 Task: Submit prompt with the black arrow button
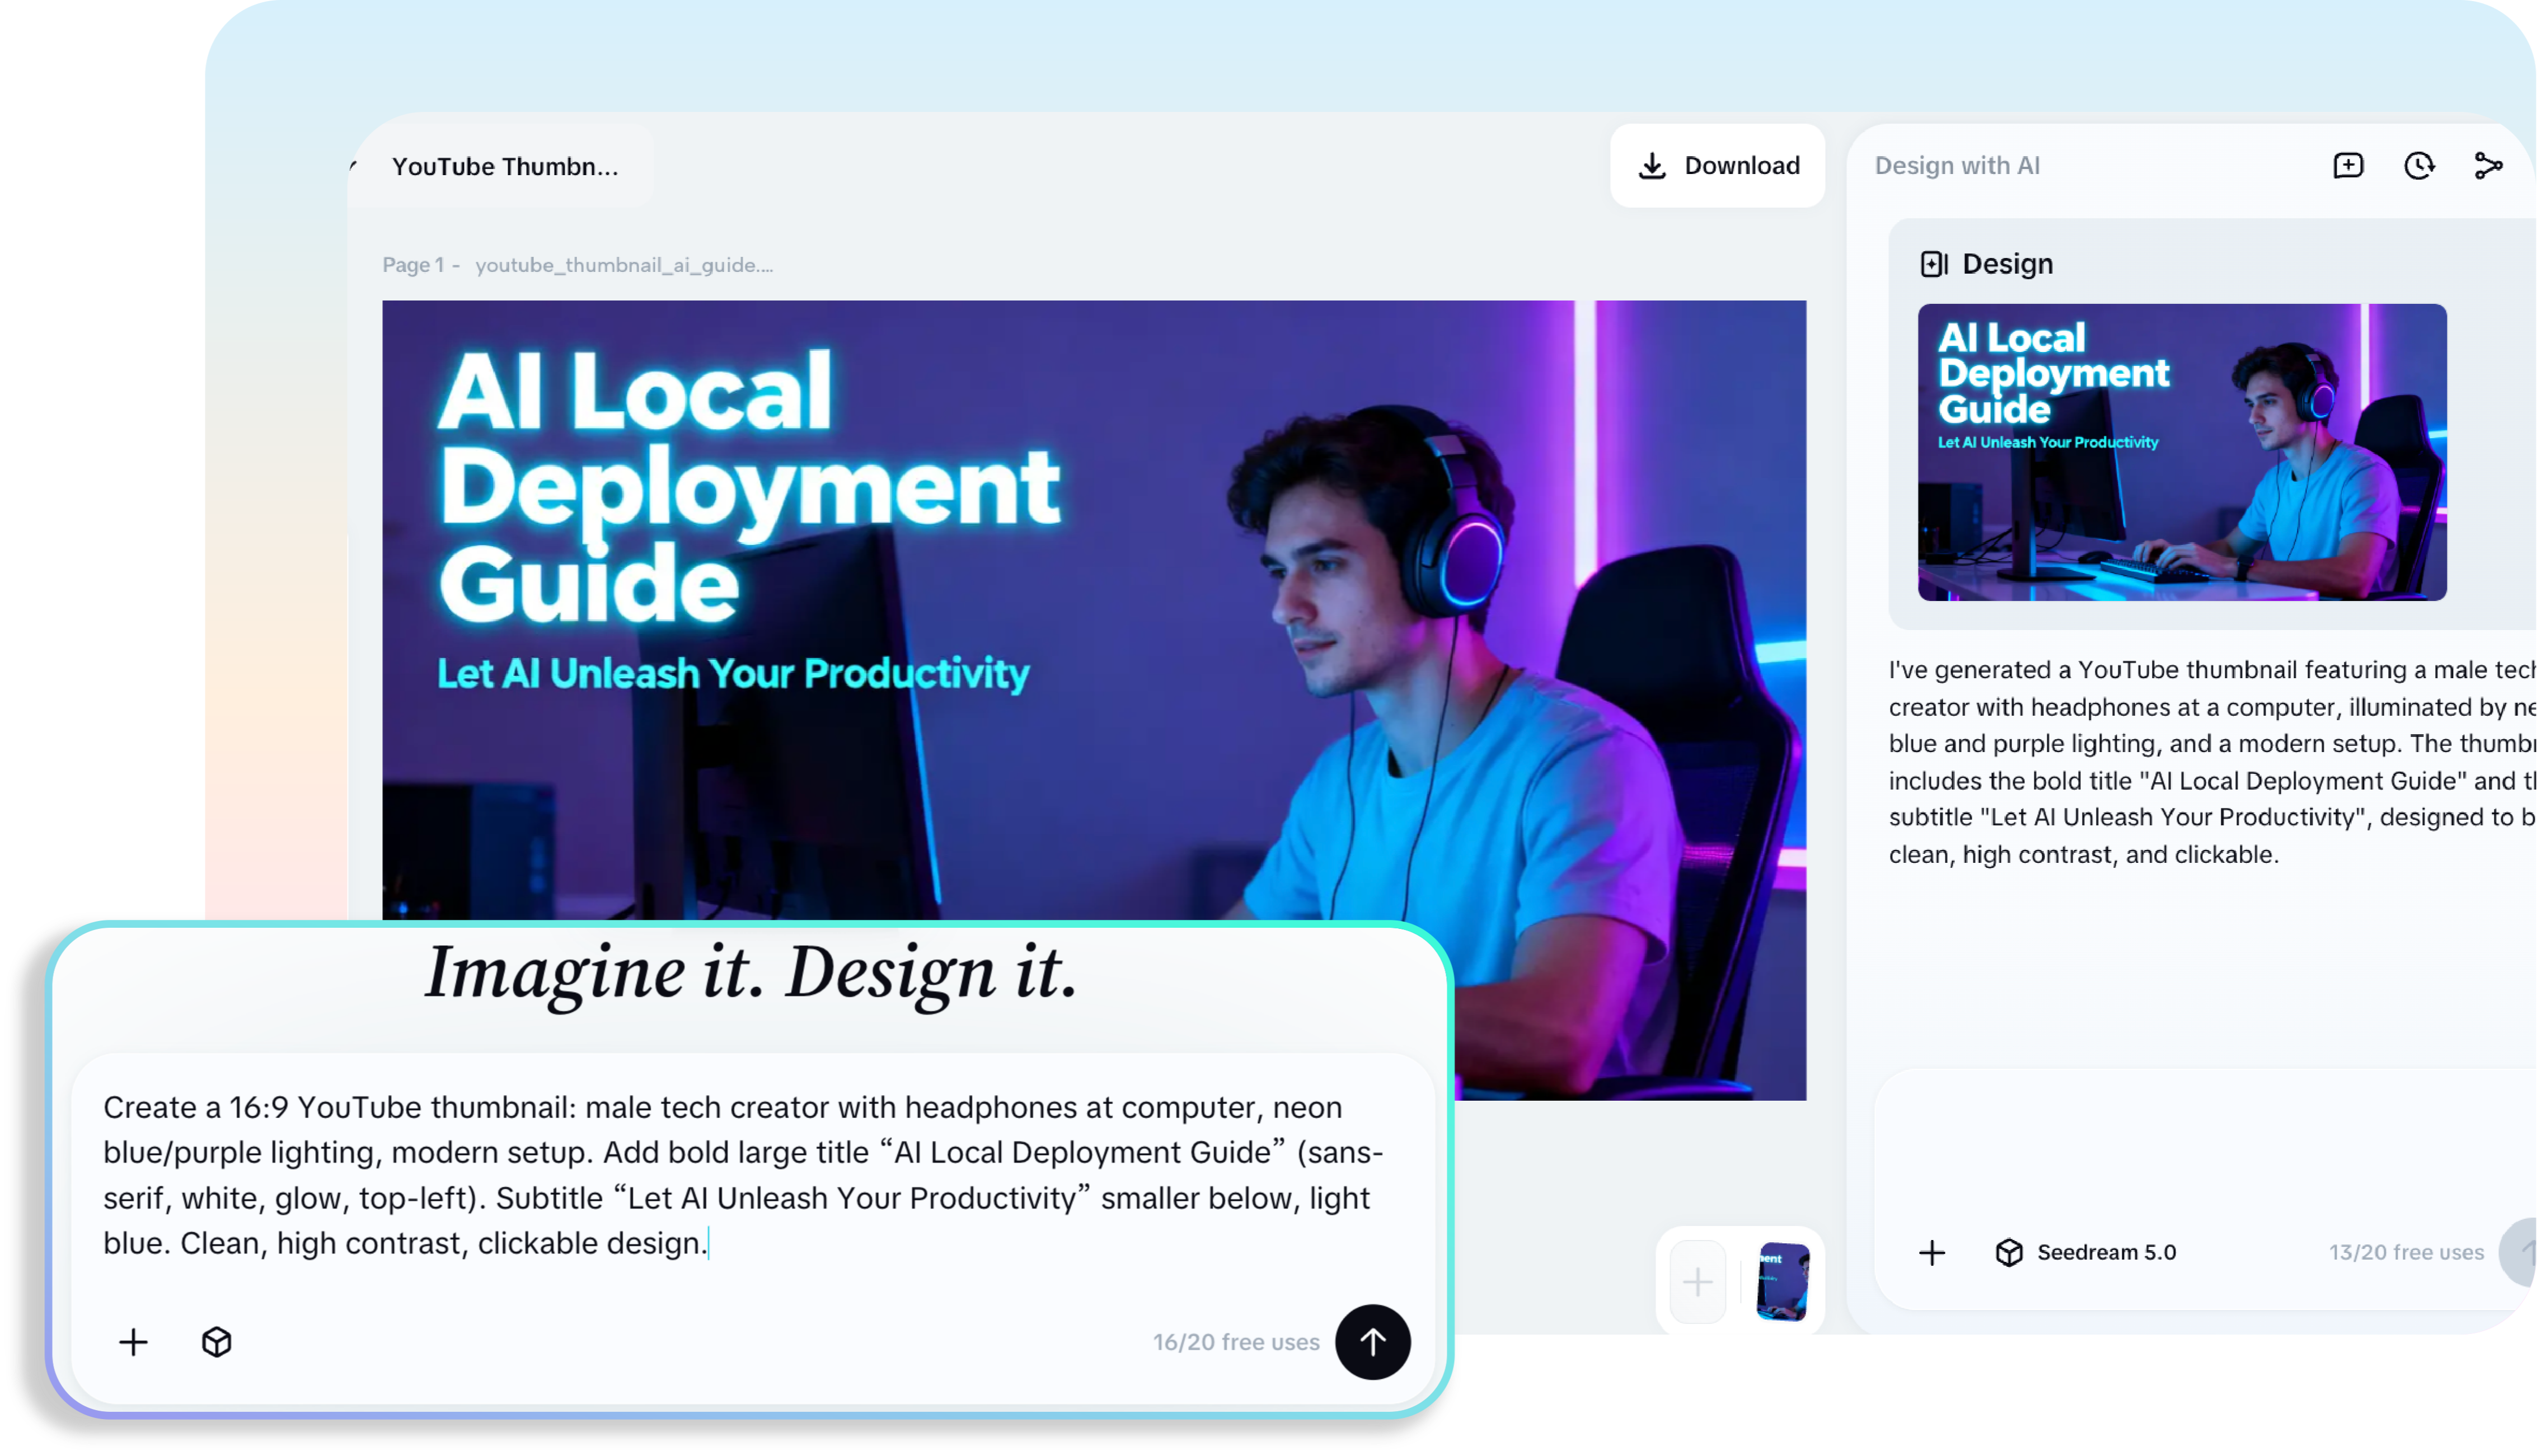(x=1372, y=1342)
